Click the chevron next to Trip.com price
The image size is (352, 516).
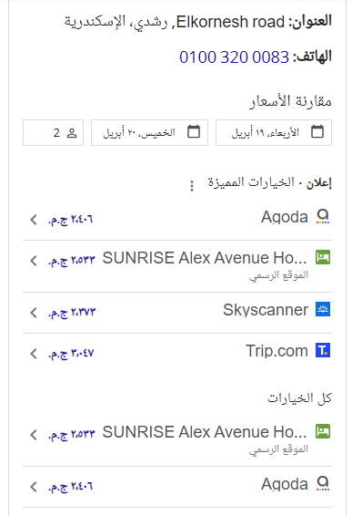[x=34, y=354]
